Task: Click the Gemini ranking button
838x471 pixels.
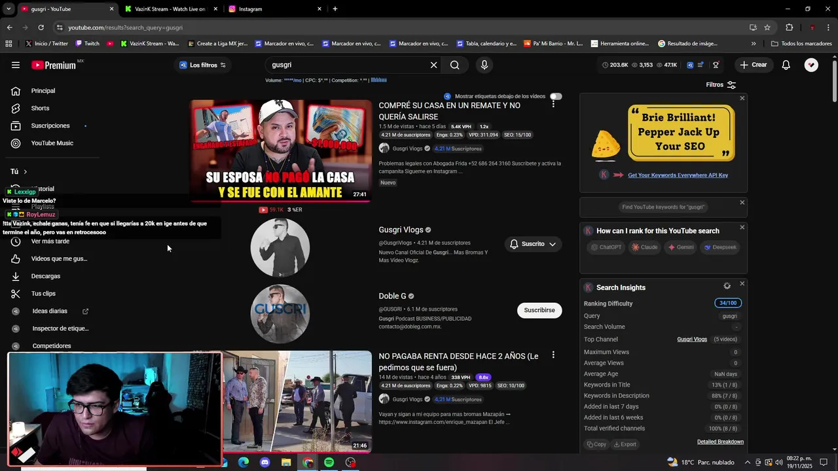Action: (680, 247)
